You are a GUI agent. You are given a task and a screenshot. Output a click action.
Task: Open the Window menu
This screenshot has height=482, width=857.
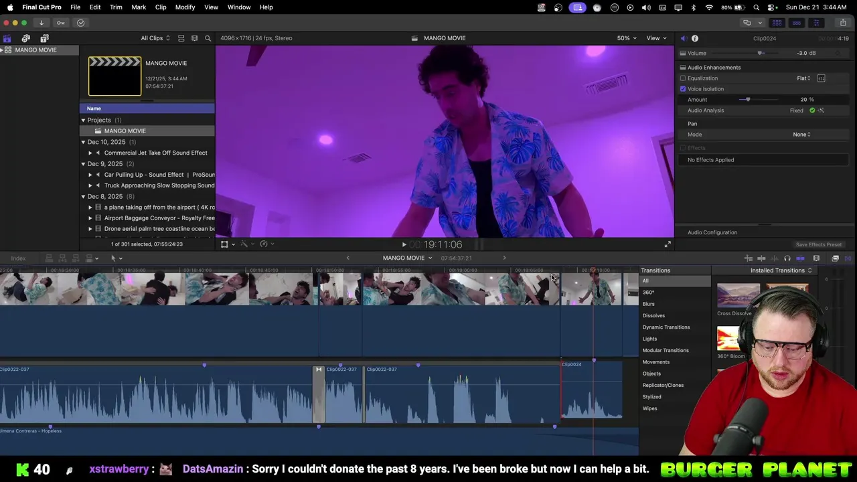point(239,7)
